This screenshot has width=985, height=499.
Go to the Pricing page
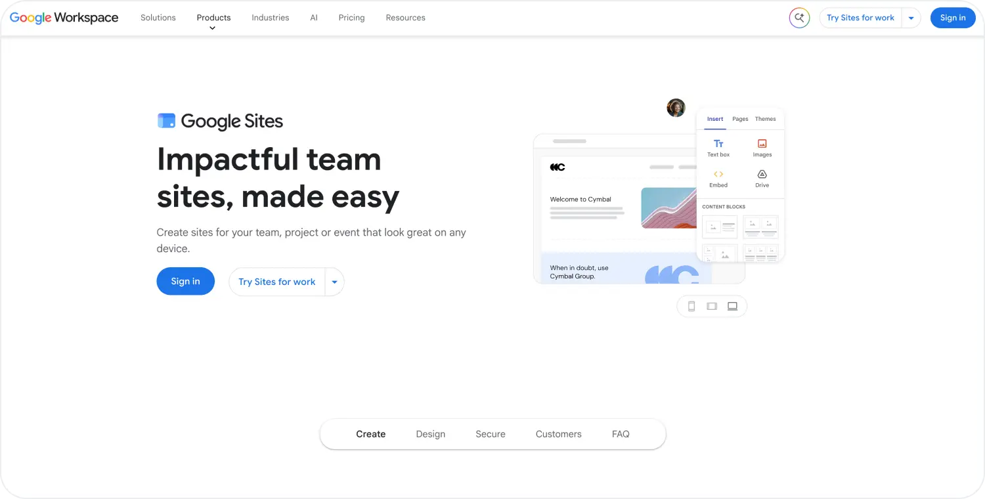[x=351, y=18]
